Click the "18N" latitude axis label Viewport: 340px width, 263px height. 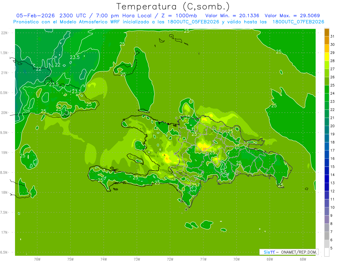(x=5, y=192)
